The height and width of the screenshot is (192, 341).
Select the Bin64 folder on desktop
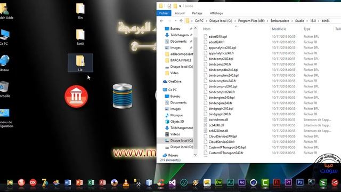pyautogui.click(x=80, y=37)
